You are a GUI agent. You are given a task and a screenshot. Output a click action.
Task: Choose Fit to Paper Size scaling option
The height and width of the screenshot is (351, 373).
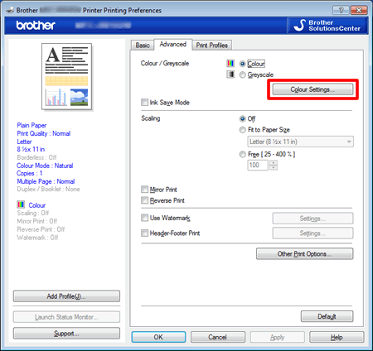point(242,130)
